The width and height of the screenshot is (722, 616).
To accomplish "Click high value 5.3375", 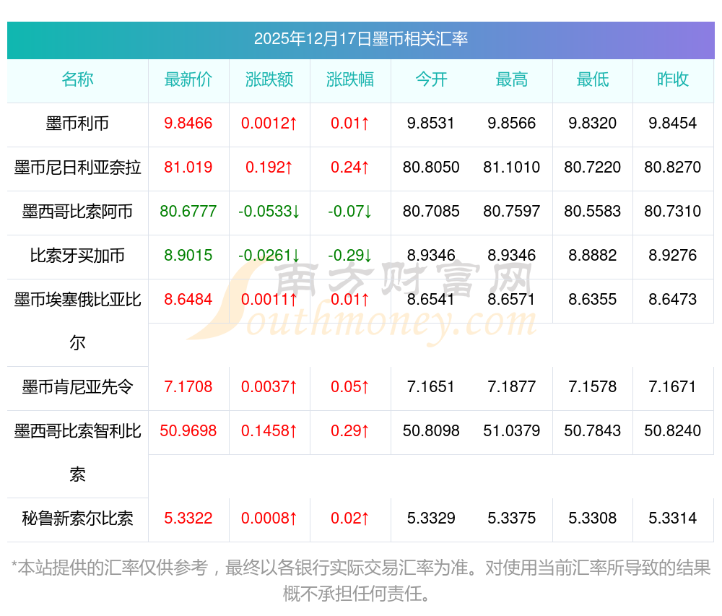I will 512,519.
